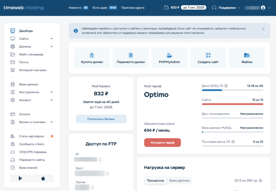Click the Купить домен tile
Image resolution: width=276 pixels, height=191 pixels.
pos(92,58)
